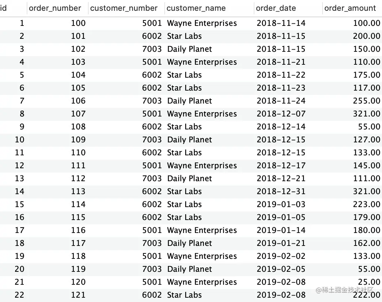Select amount 127.00 cell

click(x=367, y=139)
